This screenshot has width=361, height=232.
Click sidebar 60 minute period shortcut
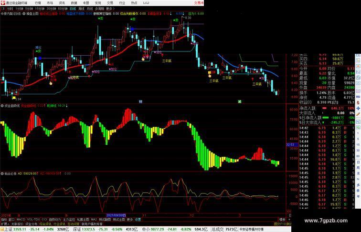358,156
